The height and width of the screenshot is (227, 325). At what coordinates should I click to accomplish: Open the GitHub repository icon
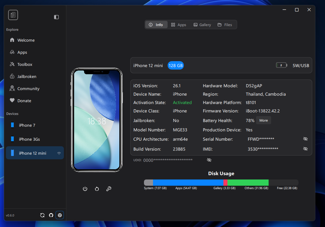[51, 215]
